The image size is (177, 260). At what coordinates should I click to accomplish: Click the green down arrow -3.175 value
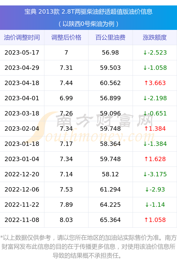click(x=155, y=174)
